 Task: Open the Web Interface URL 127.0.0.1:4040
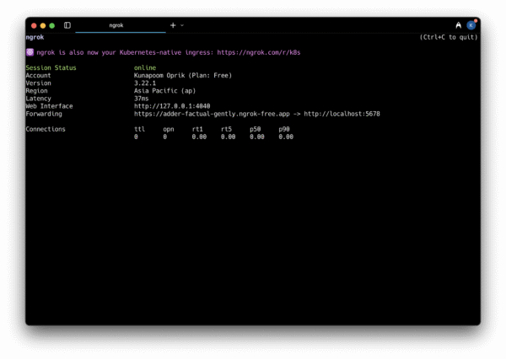[x=172, y=106]
